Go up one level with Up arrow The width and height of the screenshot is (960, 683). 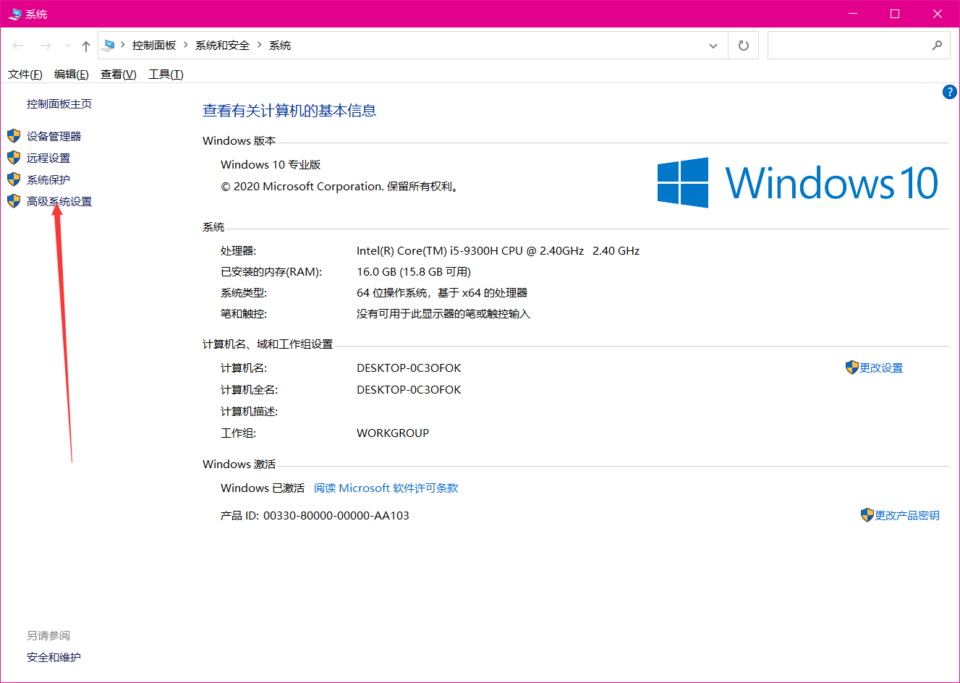(86, 46)
